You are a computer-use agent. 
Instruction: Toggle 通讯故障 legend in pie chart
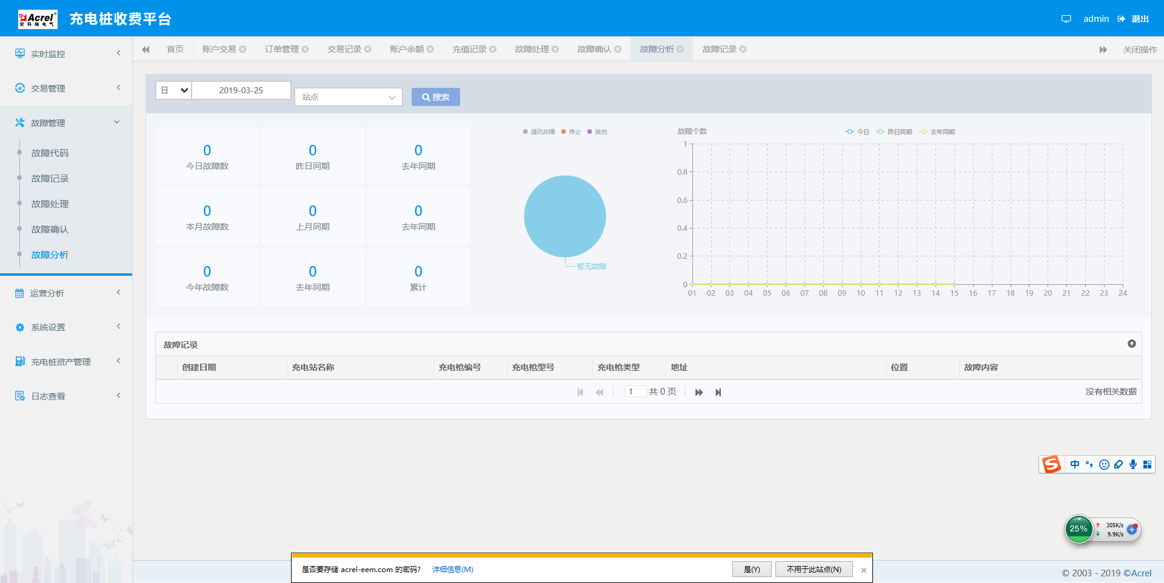click(538, 132)
